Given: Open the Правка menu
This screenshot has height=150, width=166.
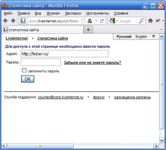Looking at the screenshot, I should point(24,13).
